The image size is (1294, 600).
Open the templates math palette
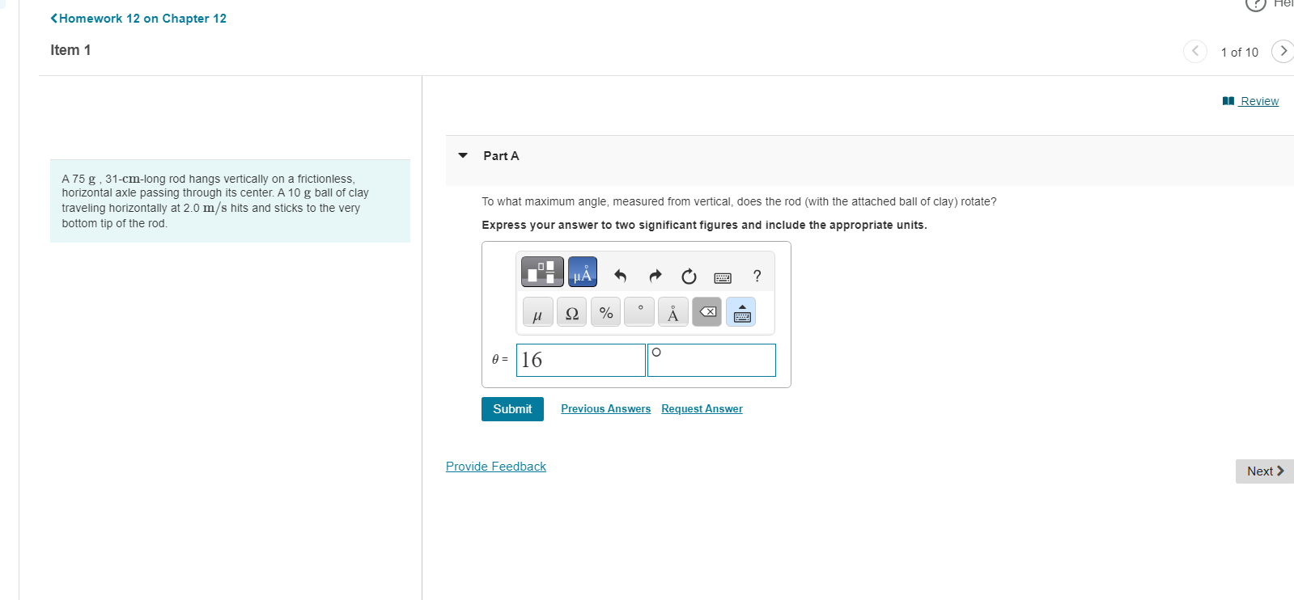pos(542,272)
